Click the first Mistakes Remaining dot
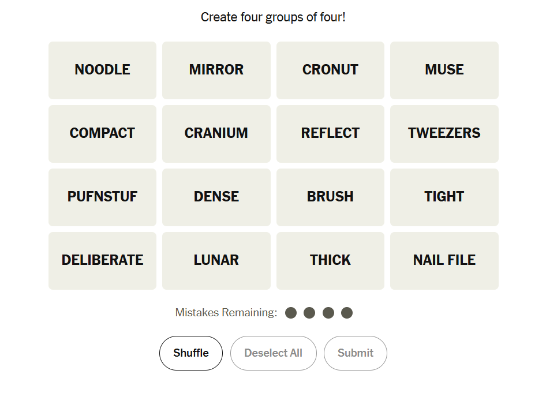Viewport: 546px width, 404px height. (291, 313)
